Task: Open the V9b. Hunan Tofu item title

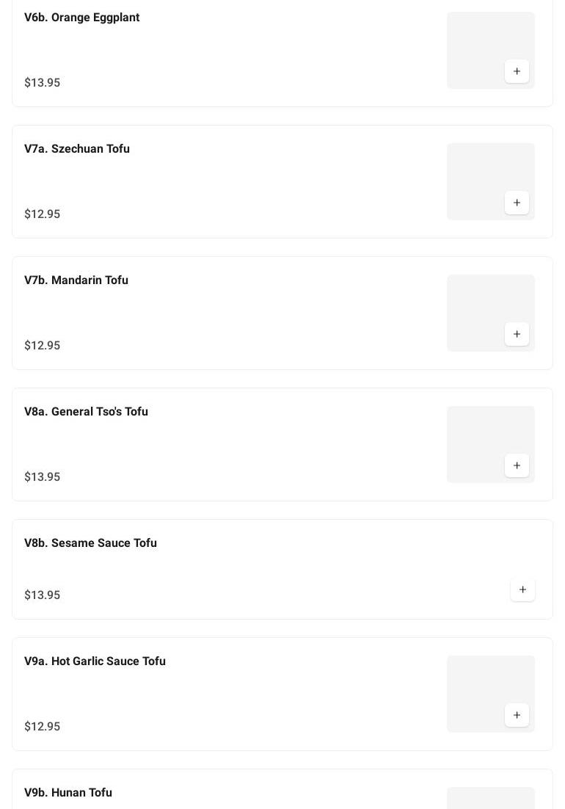Action: click(x=68, y=793)
